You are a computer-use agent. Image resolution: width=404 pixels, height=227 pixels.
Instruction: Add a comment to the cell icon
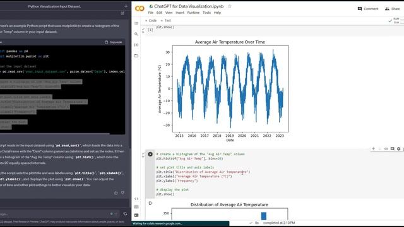pos(393,149)
